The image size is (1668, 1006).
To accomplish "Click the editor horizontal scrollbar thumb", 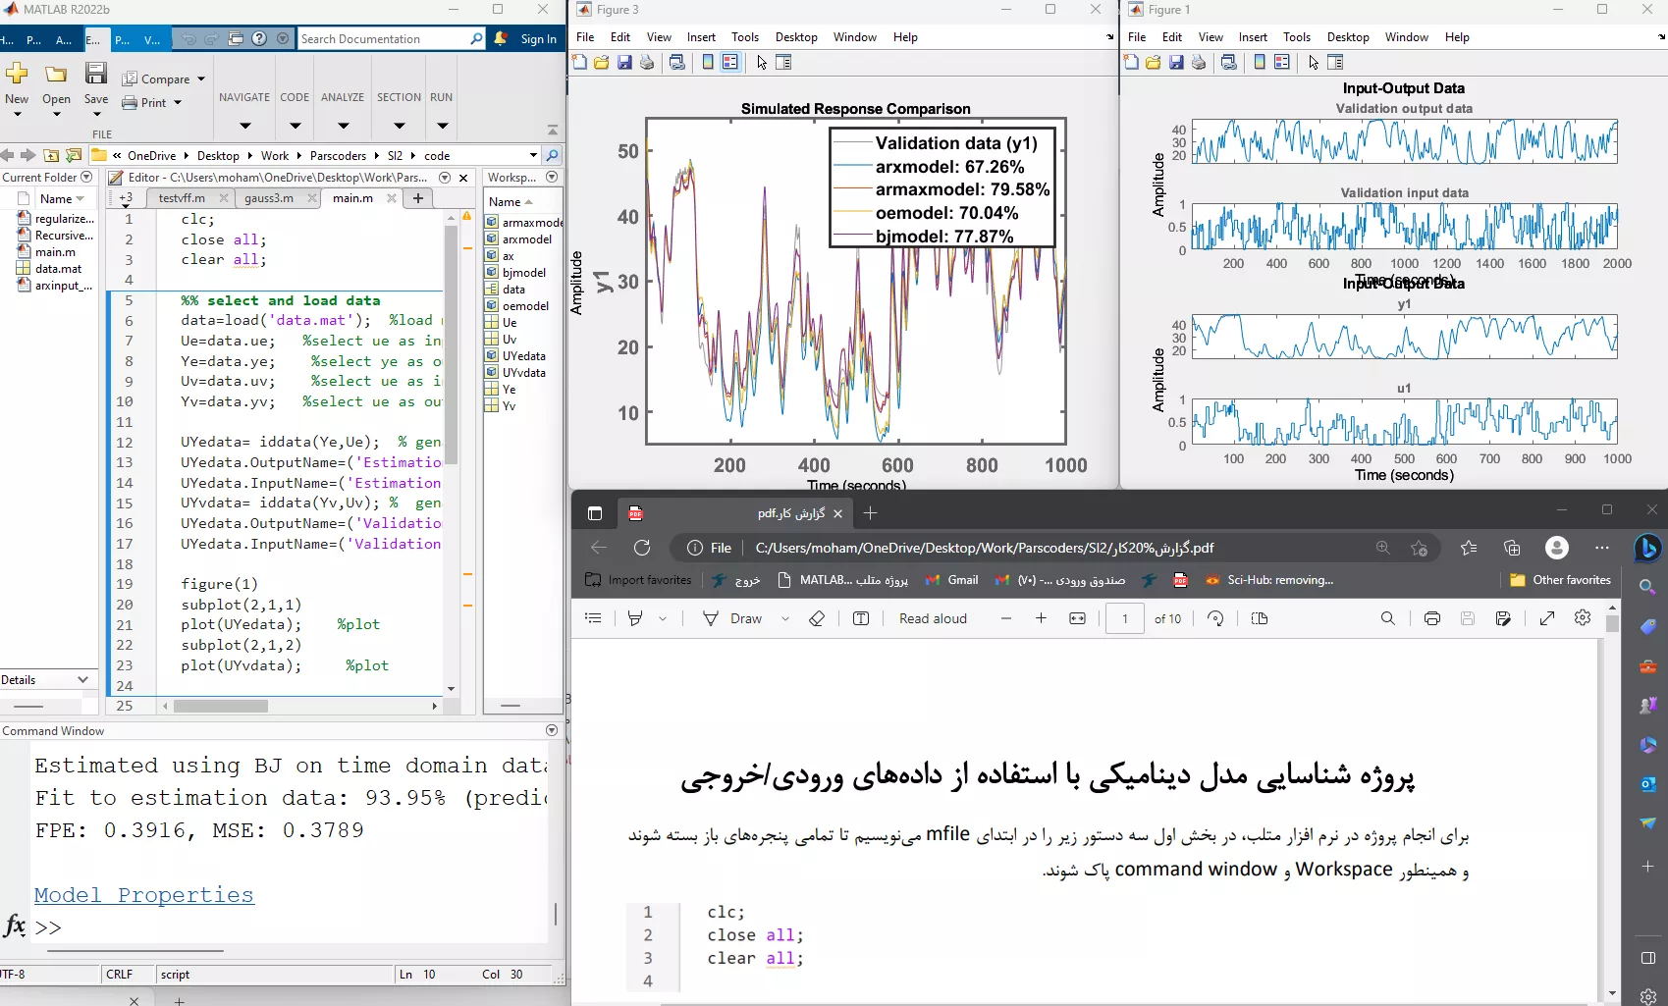I will coord(221,706).
